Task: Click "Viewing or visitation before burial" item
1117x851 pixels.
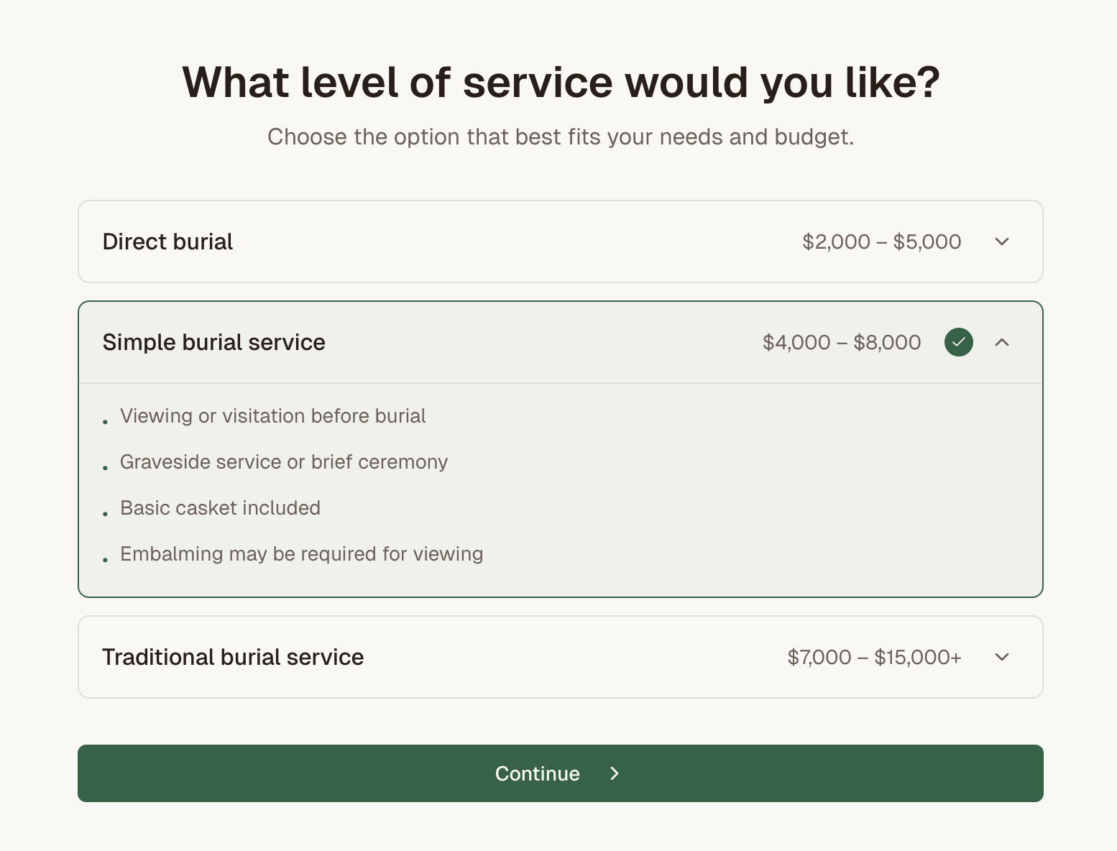Action: pos(272,416)
